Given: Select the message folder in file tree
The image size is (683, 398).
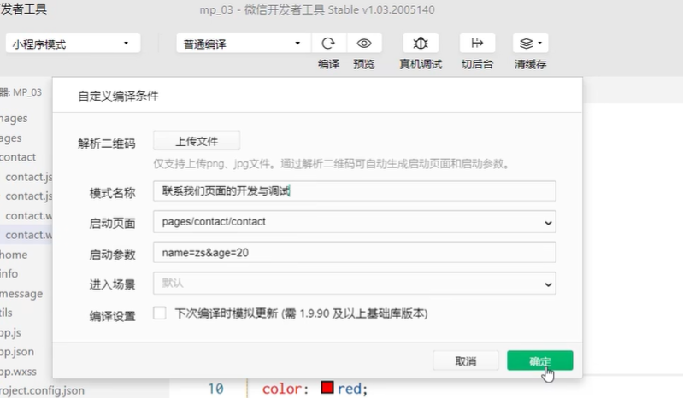Looking at the screenshot, I should 21,294.
